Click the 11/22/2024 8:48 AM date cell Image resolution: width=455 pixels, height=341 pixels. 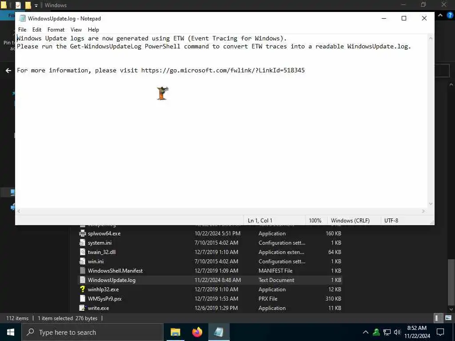coord(218,280)
